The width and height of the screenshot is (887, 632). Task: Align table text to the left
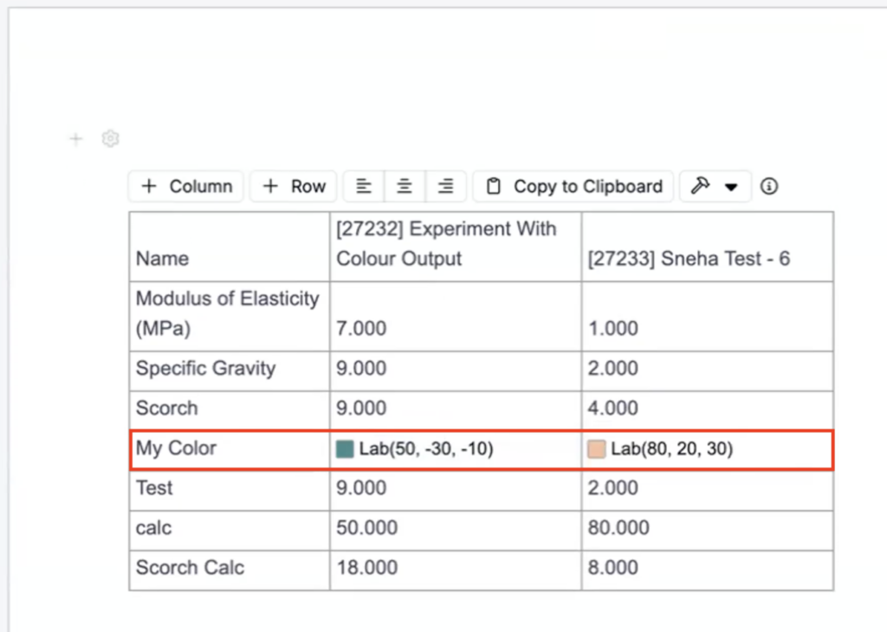coord(364,186)
